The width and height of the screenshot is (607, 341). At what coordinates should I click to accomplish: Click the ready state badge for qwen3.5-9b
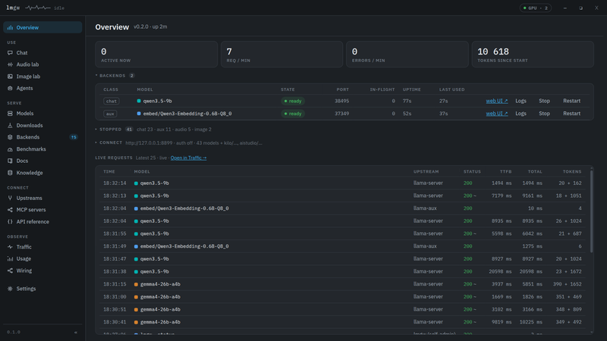pos(293,101)
